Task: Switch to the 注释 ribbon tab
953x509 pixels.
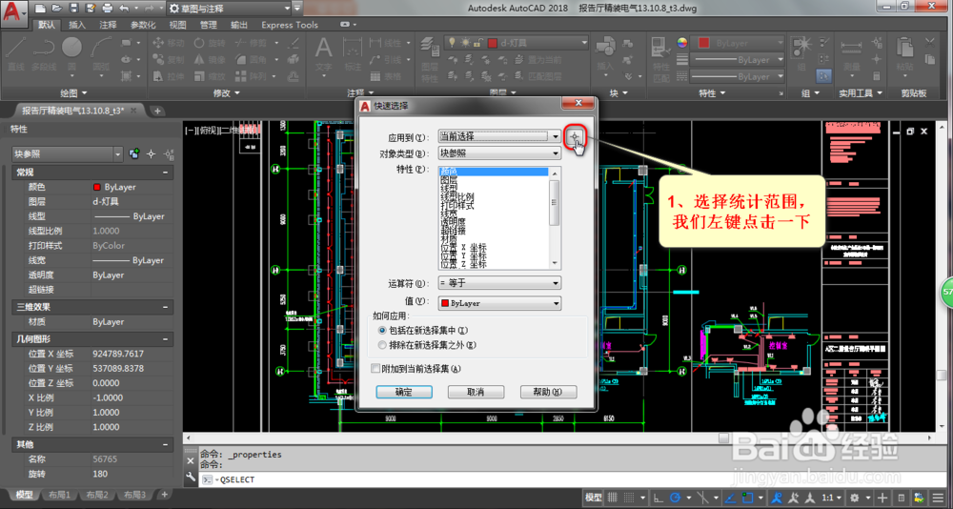Action: click(109, 25)
